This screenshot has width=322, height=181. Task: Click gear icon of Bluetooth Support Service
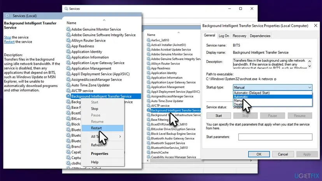click(149, 143)
